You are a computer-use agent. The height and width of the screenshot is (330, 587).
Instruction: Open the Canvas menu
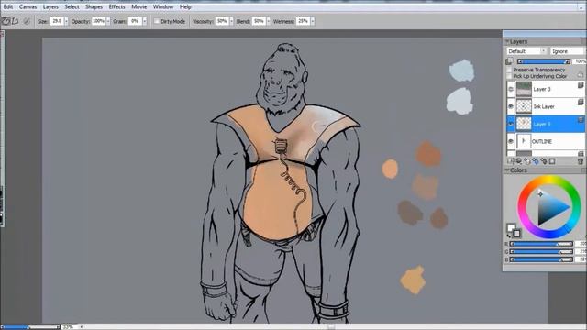28,6
